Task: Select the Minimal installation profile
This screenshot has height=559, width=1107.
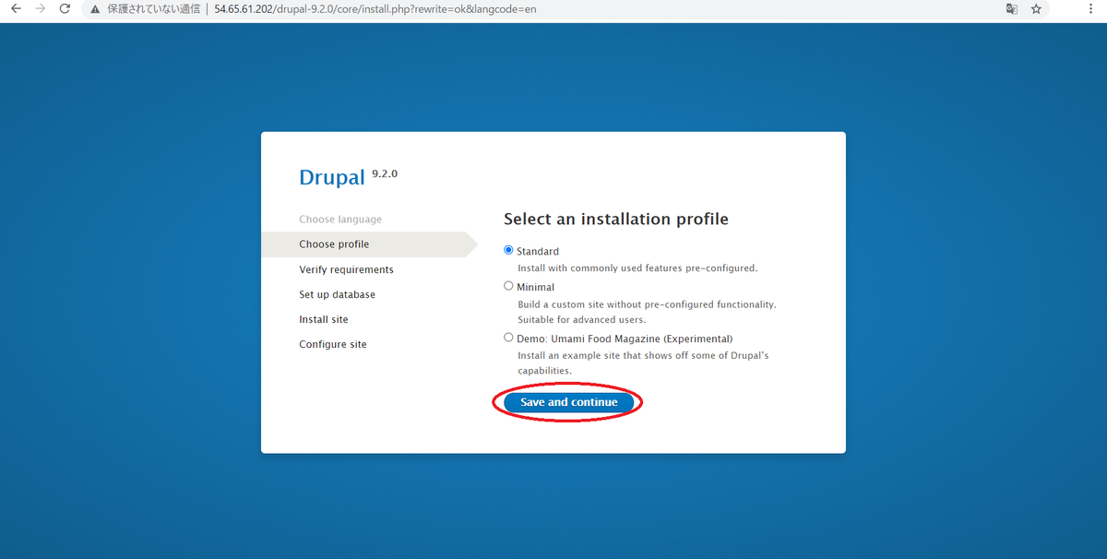Action: [508, 286]
